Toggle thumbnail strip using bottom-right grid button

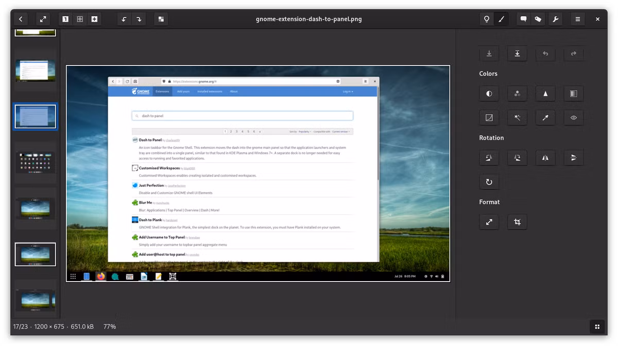pos(597,326)
